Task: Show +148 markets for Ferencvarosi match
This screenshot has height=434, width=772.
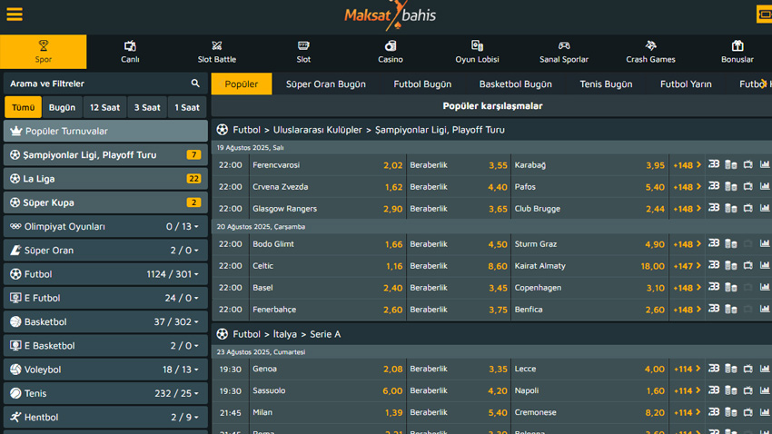Action: 687,165
